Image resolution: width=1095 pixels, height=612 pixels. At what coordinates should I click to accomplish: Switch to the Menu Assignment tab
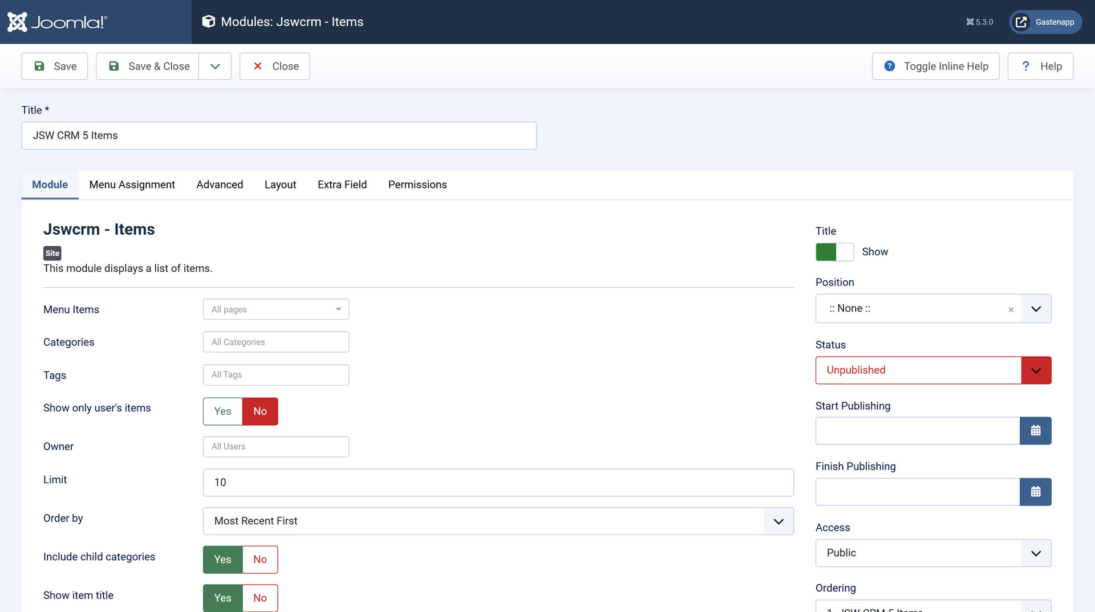pyautogui.click(x=132, y=185)
